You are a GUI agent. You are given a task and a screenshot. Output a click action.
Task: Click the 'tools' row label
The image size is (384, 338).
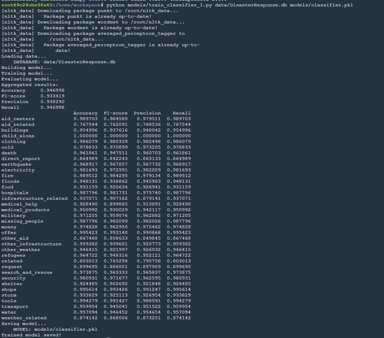(9, 301)
